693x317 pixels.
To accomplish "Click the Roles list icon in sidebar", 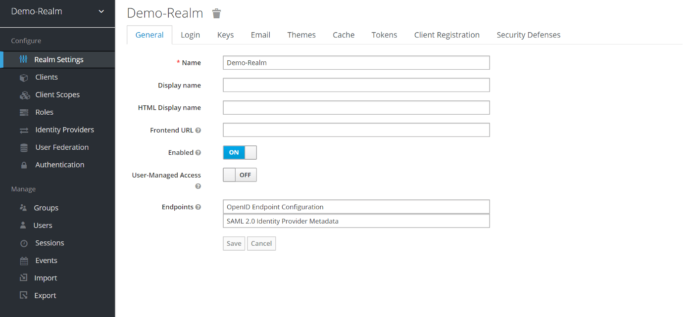I will pos(24,113).
